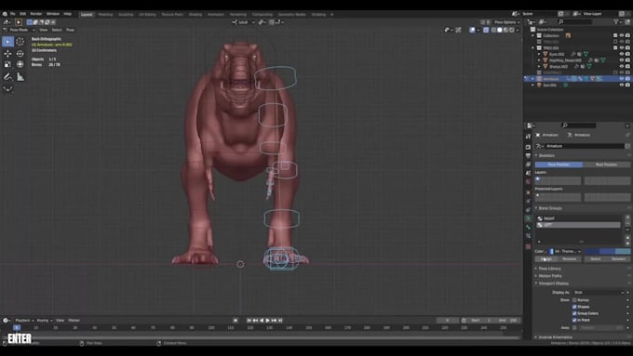
Task: Click the outliner filter funnel icon
Action: [616, 21]
